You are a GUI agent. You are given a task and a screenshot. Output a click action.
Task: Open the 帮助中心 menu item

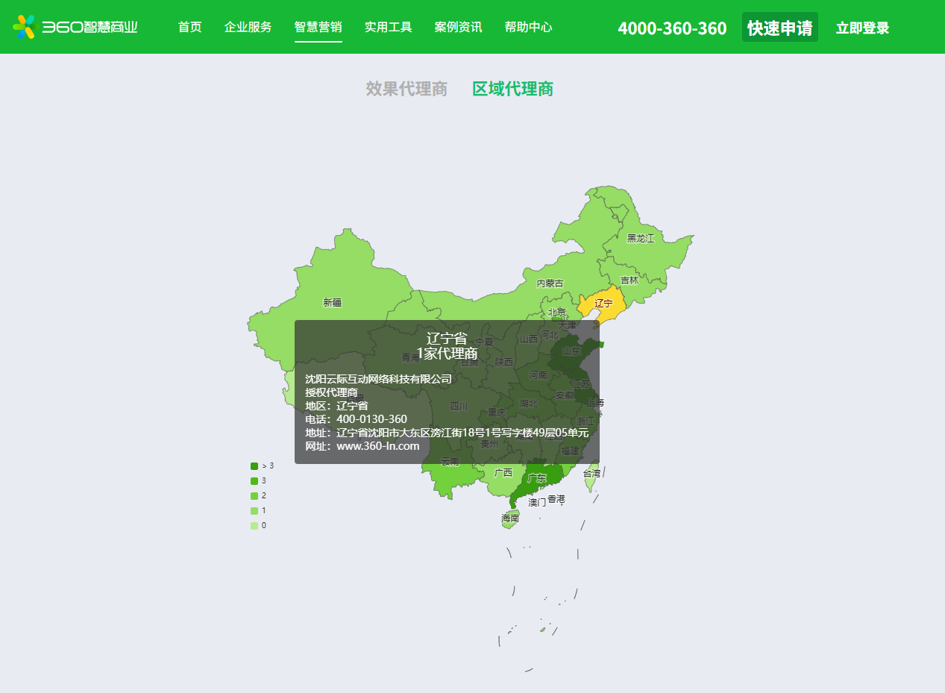pyautogui.click(x=529, y=28)
